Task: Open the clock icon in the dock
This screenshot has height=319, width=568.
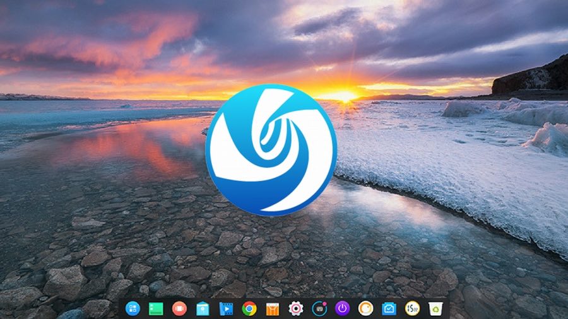Action: pos(412,308)
